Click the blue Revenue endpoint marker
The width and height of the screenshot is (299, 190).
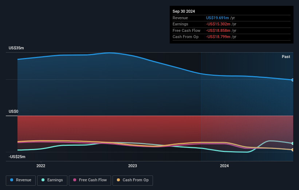point(293,80)
